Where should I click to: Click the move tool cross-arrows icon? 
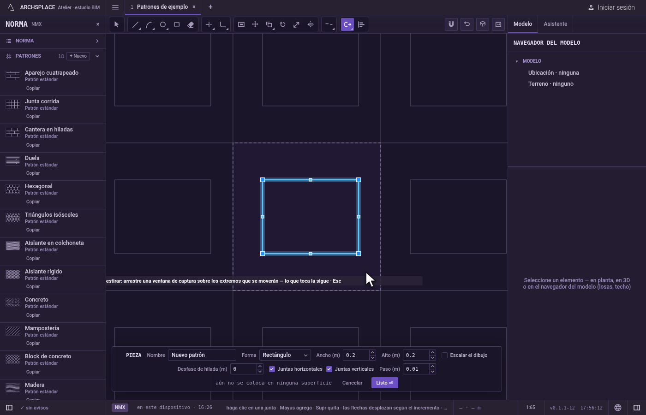pyautogui.click(x=255, y=24)
